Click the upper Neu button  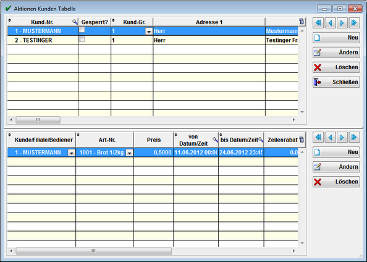point(336,38)
